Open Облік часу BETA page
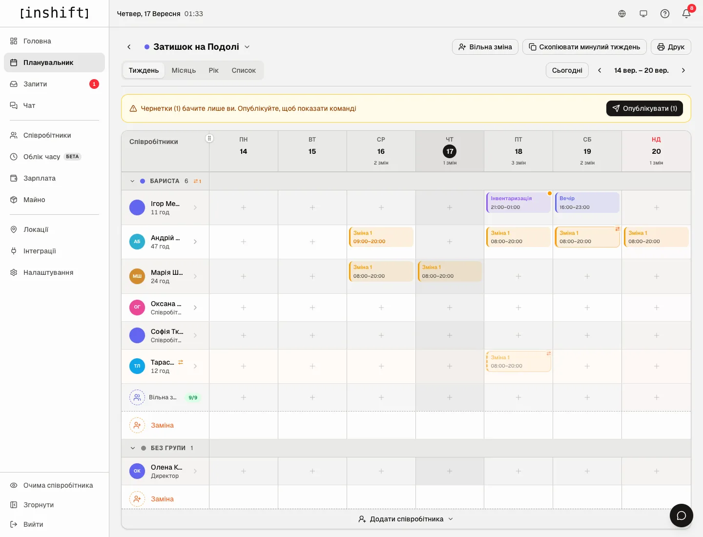The image size is (703, 537). click(54, 157)
